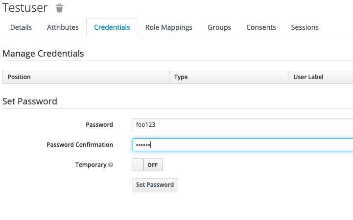Switch to the Attributes tab

pyautogui.click(x=63, y=27)
